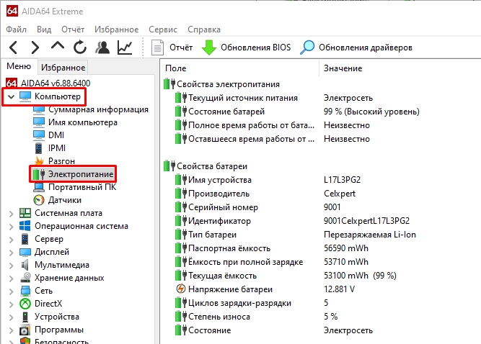Image resolution: width=481 pixels, height=344 pixels.
Task: Go up one level with Up arrow
Action: click(58, 47)
